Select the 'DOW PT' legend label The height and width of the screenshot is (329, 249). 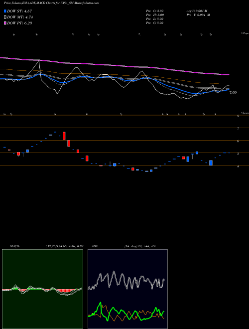[x=19, y=23]
